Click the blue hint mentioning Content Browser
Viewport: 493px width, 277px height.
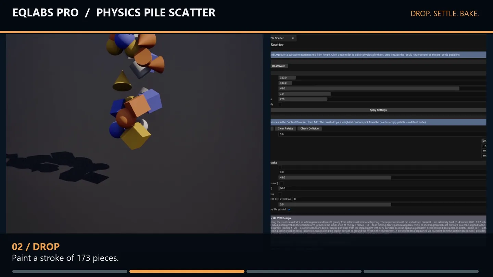tap(378, 122)
